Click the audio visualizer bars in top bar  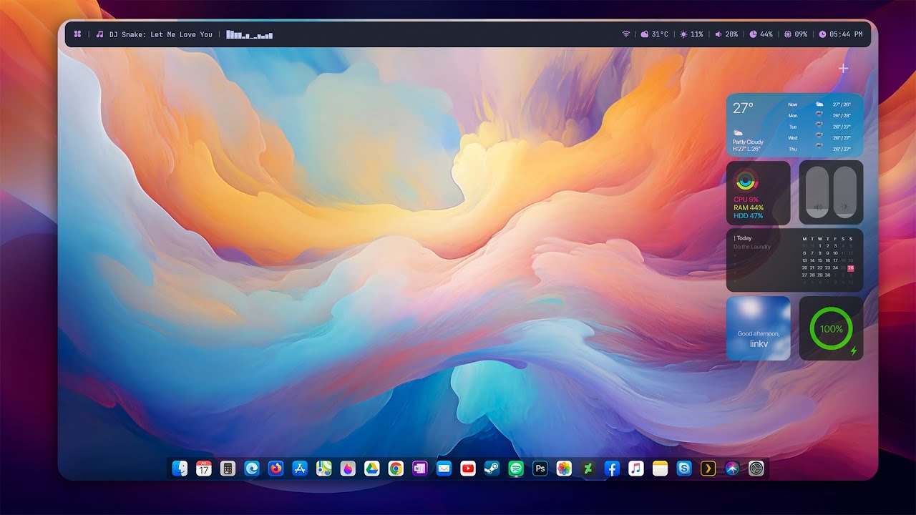(x=250, y=34)
